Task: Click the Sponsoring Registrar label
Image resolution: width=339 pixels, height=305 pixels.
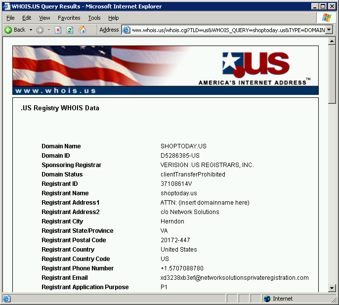Action: click(71, 165)
